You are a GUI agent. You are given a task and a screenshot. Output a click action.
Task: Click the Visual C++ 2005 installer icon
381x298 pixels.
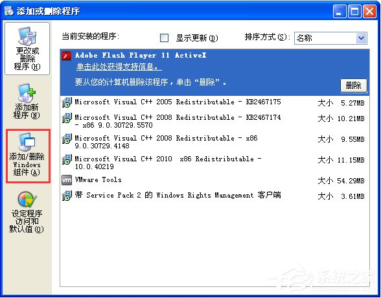click(67, 102)
